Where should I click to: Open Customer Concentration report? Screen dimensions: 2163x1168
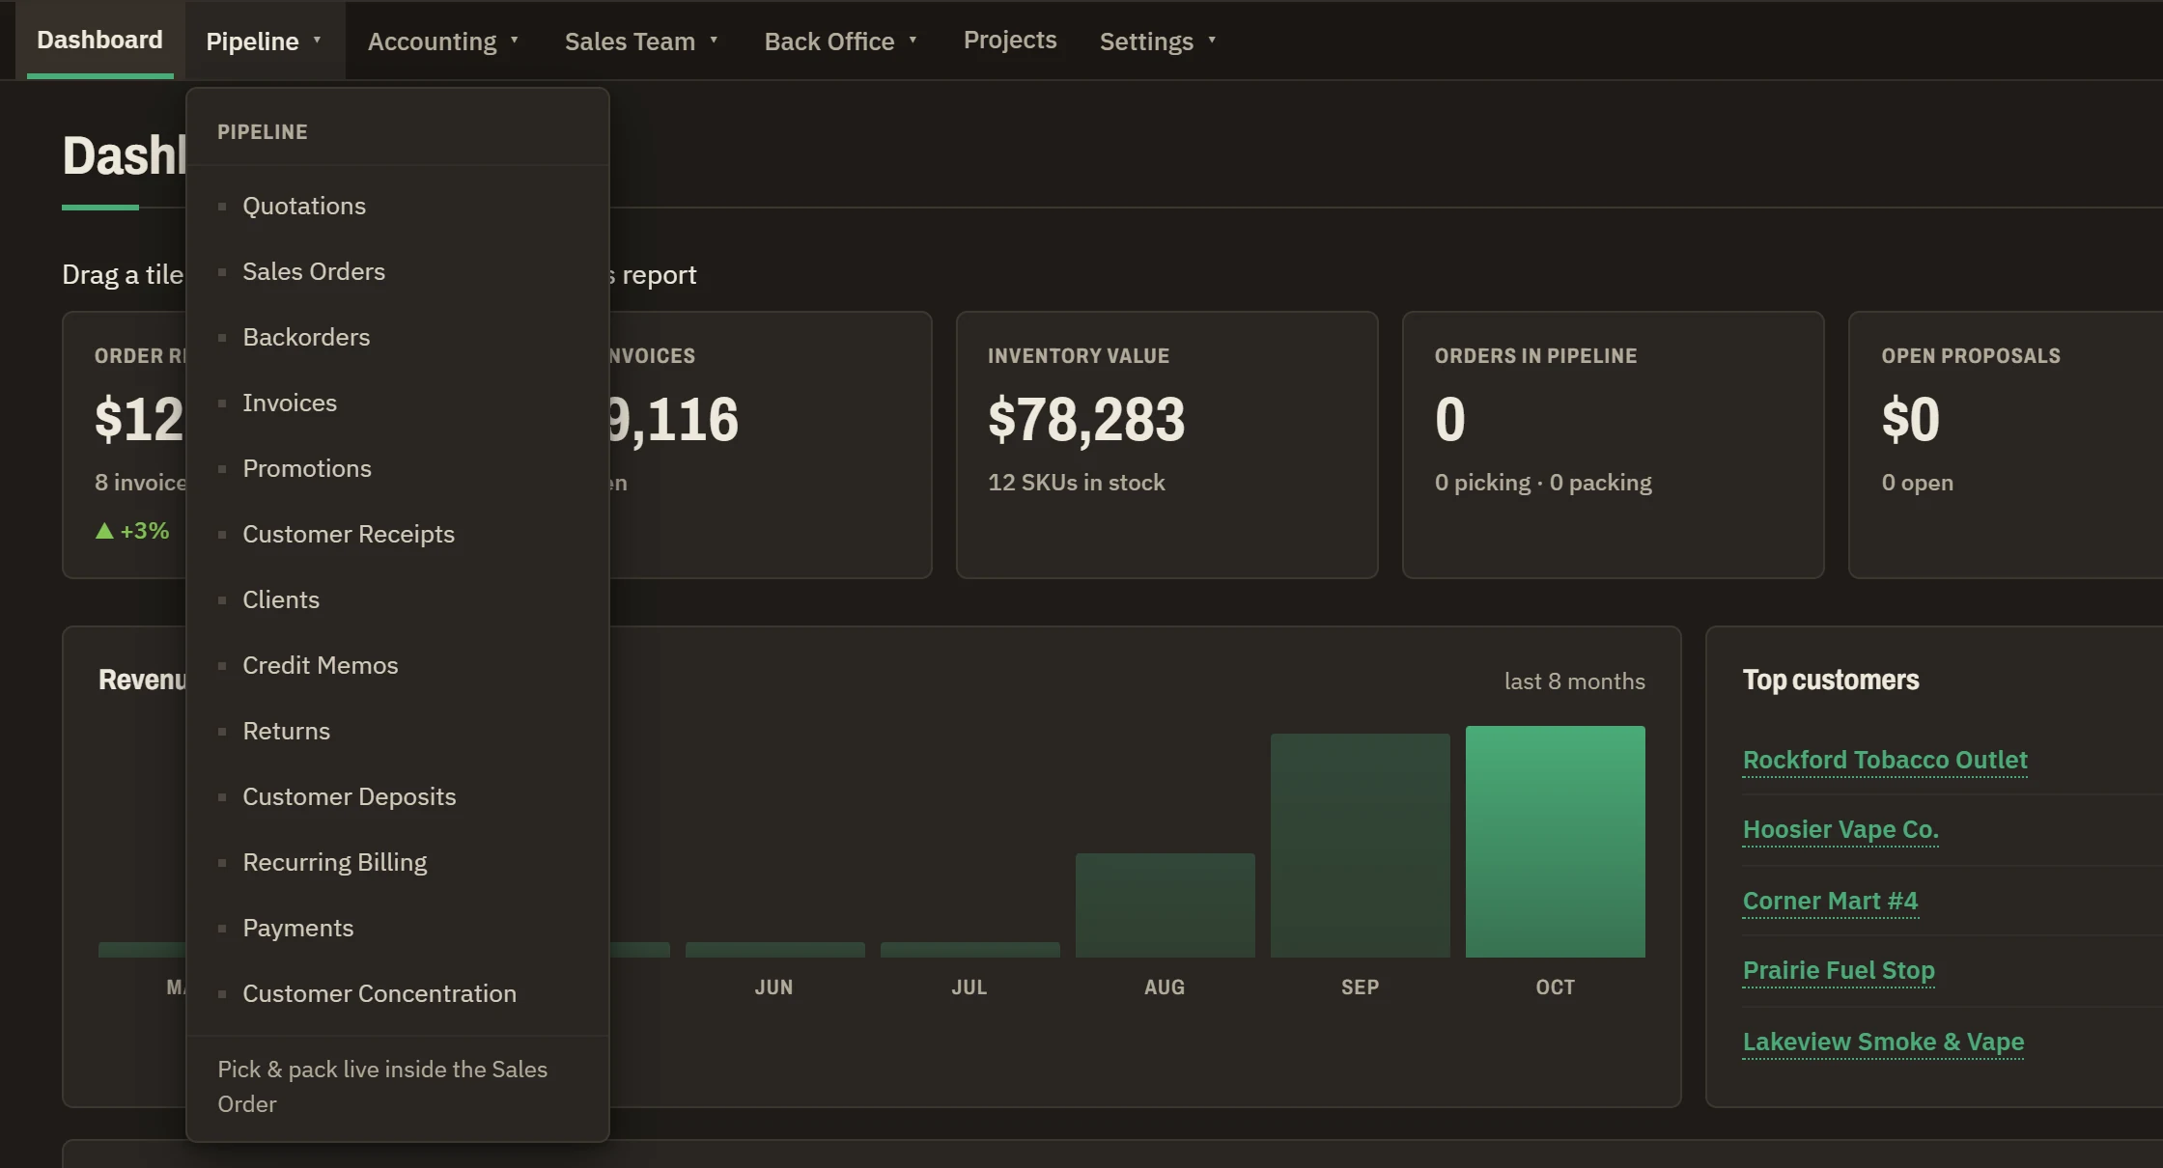click(x=397, y=993)
